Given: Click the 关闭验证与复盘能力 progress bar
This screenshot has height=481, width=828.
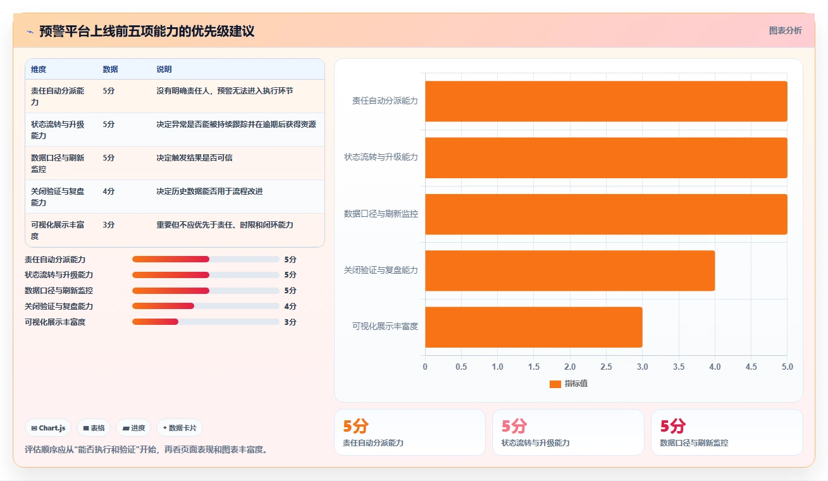Looking at the screenshot, I should (x=206, y=306).
